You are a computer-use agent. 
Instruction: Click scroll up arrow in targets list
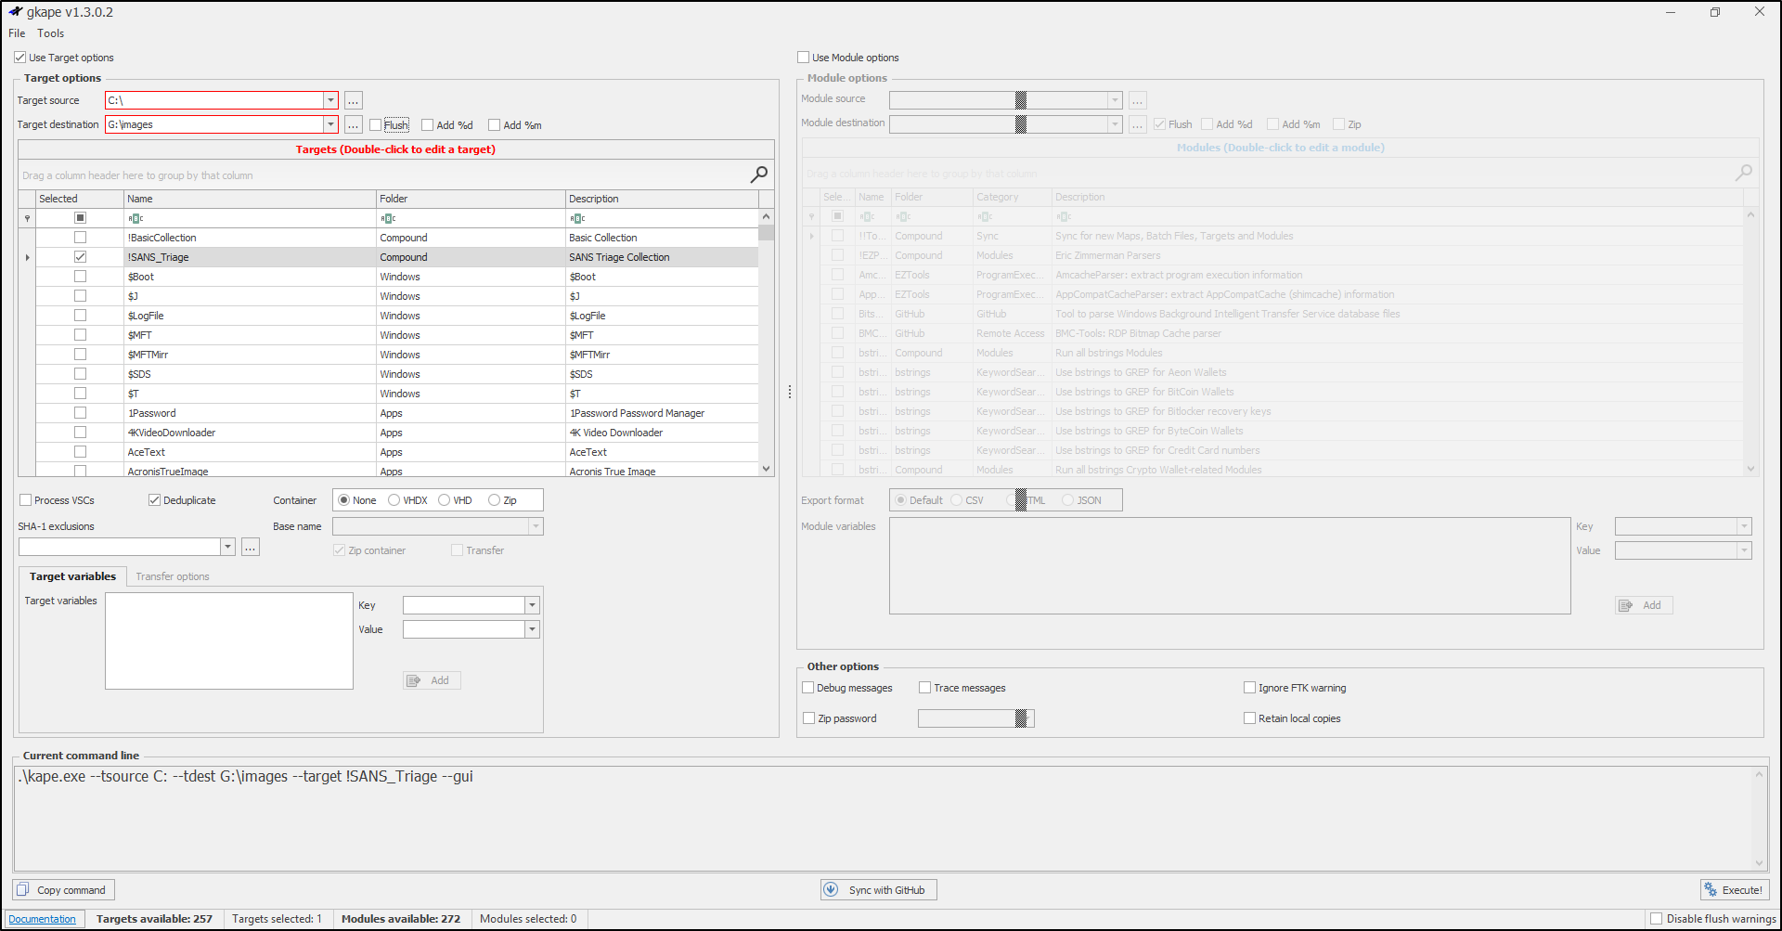(766, 216)
